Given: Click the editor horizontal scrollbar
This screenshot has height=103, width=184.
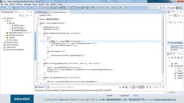Looking at the screenshot, I should [x=100, y=83].
